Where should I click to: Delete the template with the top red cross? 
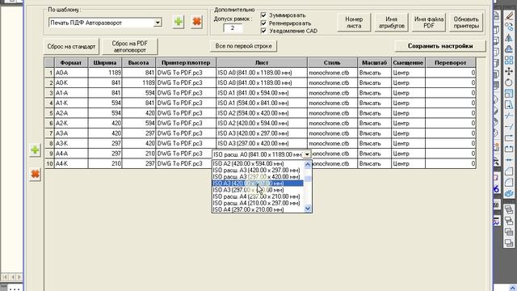(x=197, y=22)
